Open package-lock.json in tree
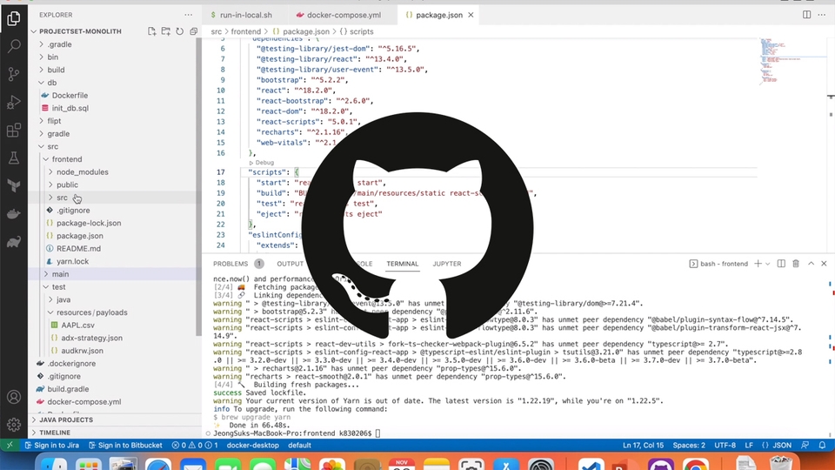The width and height of the screenshot is (835, 470). tap(89, 224)
